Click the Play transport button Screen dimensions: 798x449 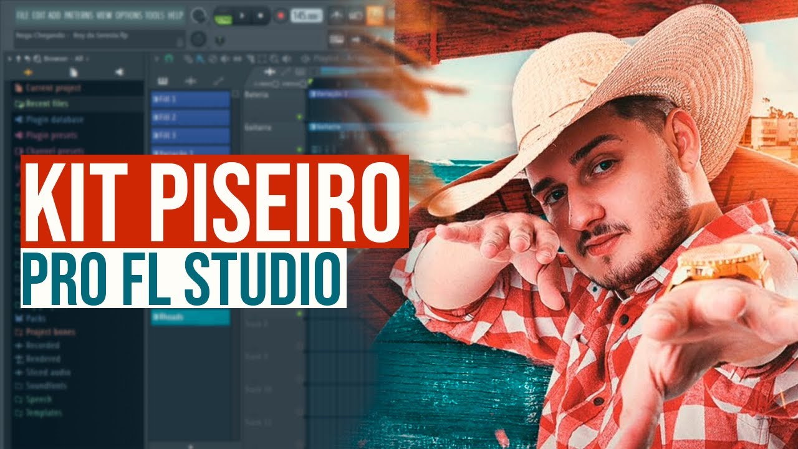tap(242, 17)
